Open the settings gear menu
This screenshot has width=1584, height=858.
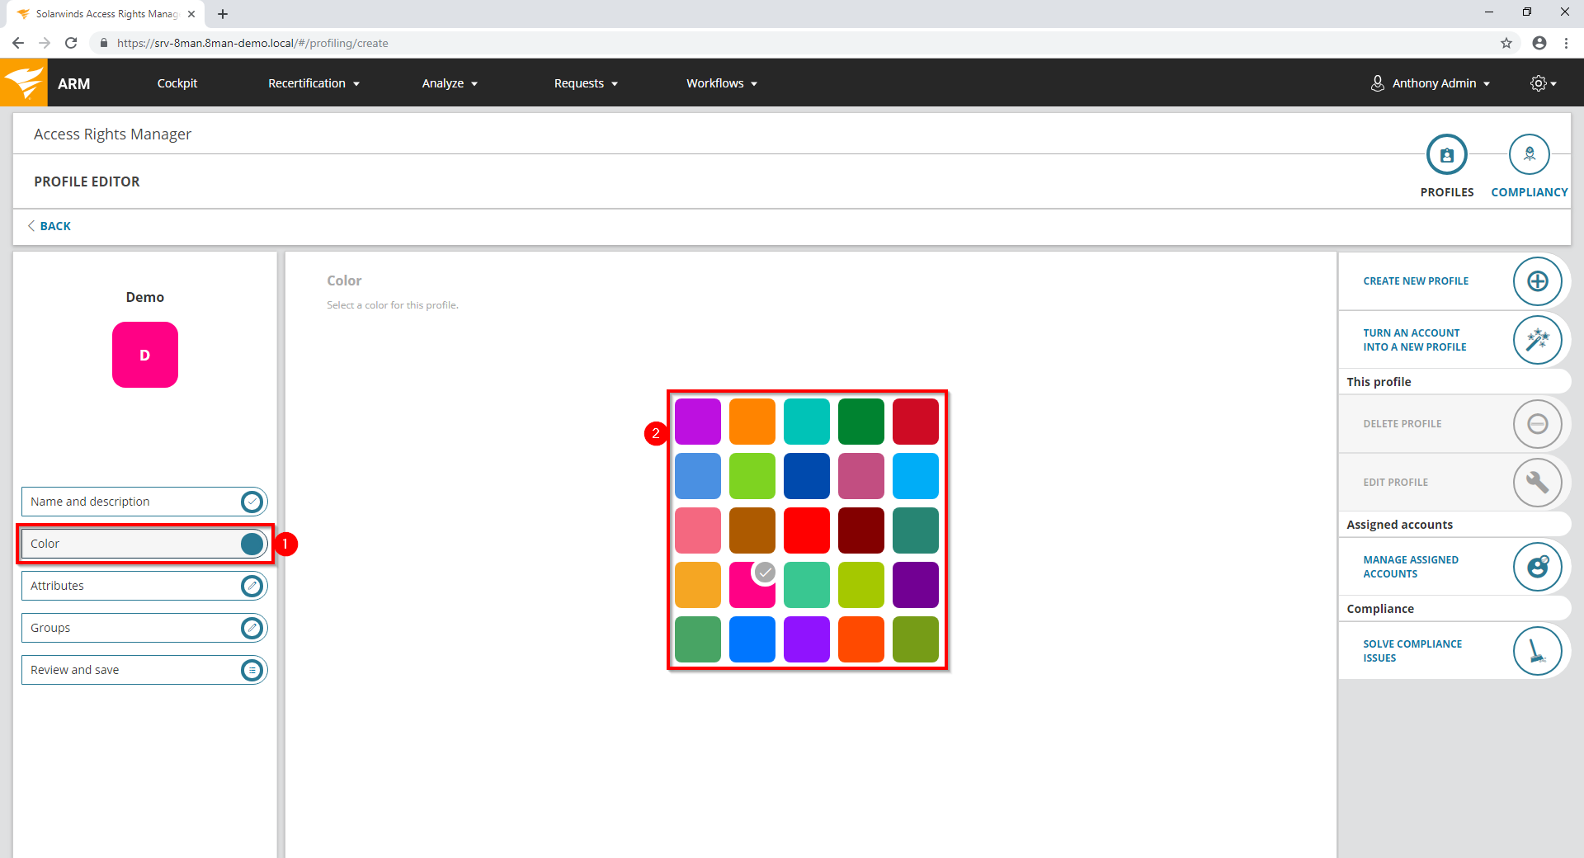point(1542,83)
